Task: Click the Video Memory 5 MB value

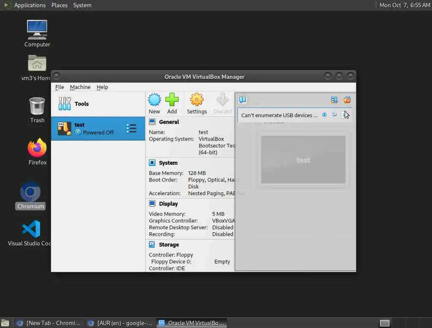Action: pyautogui.click(x=218, y=214)
